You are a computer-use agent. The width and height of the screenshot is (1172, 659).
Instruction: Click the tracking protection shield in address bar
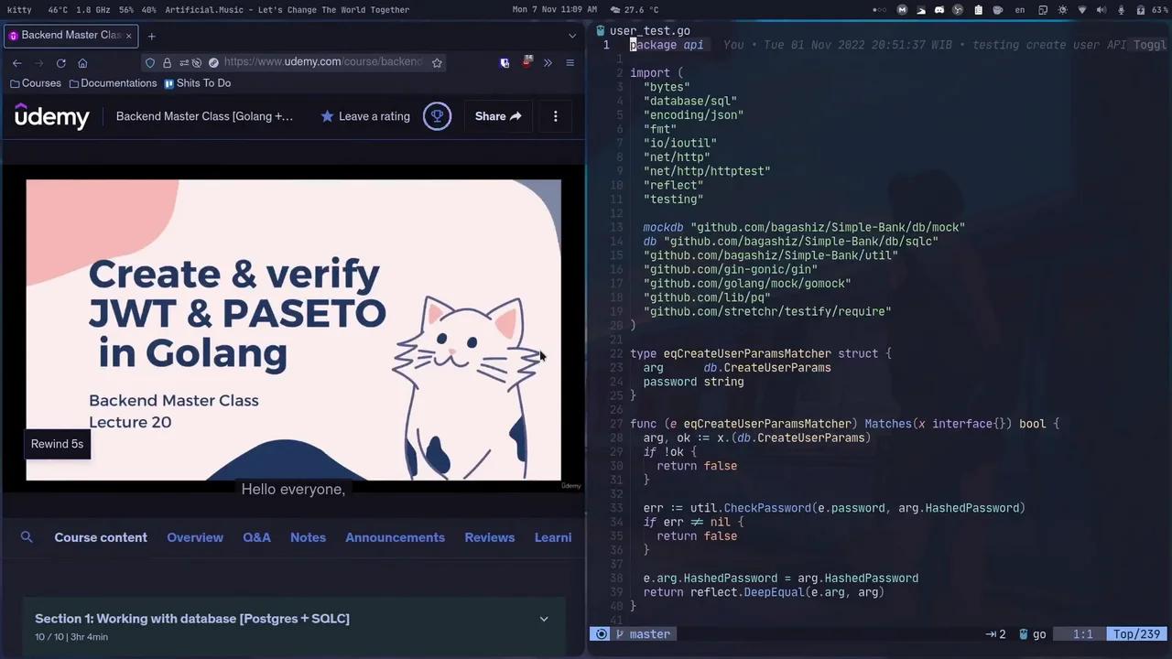tap(150, 61)
